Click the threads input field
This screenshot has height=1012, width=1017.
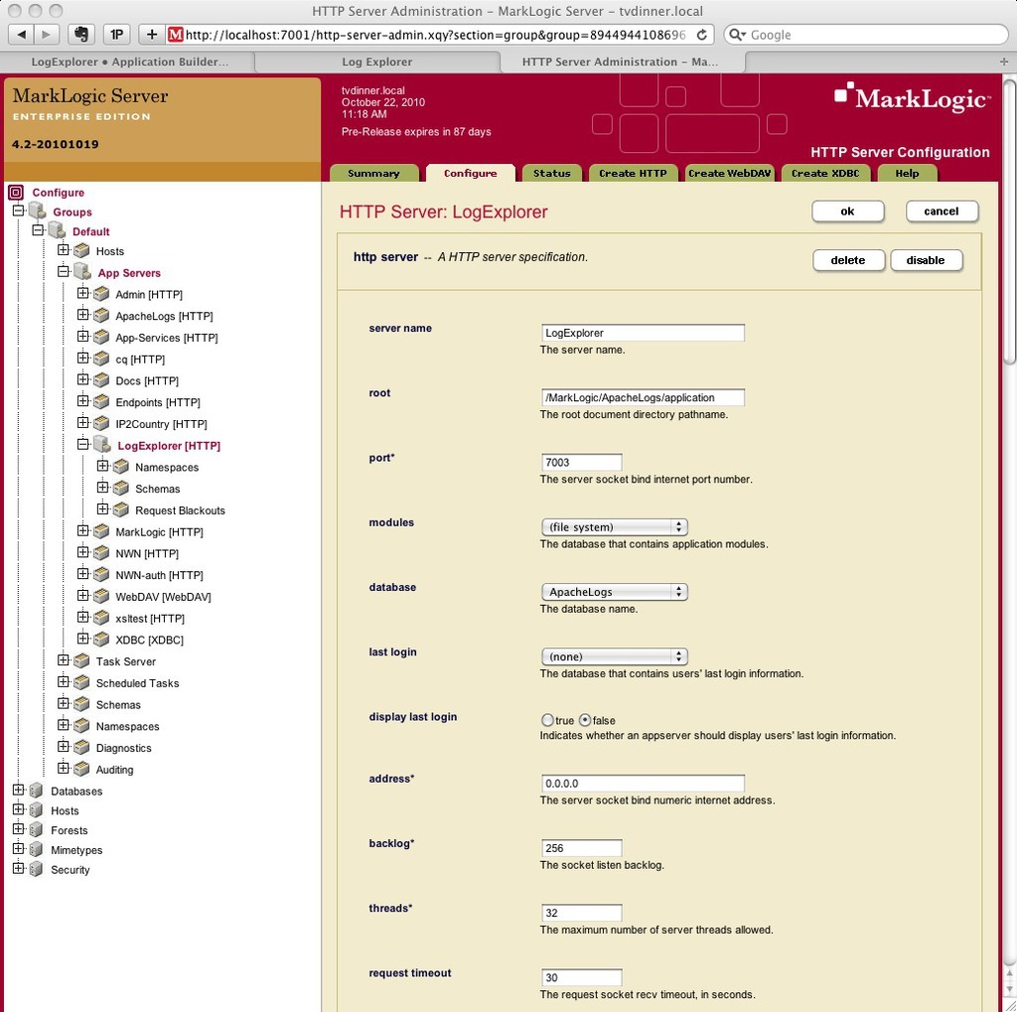tap(582, 913)
